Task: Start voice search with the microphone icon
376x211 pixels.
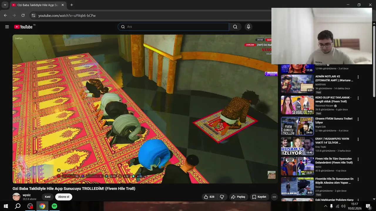Action: point(249,27)
